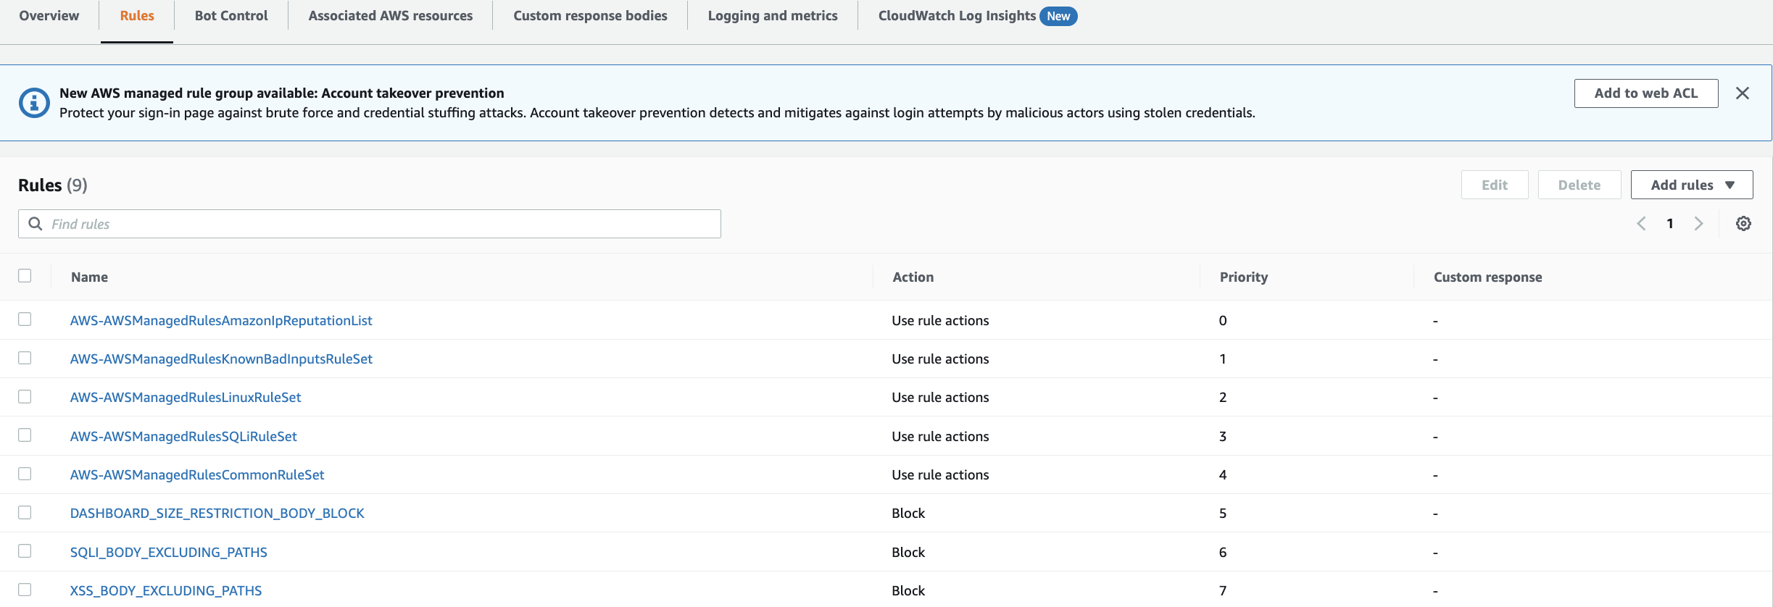Click Block action for SQLI_BODY_EXCLUDING_PATHS row

click(908, 553)
